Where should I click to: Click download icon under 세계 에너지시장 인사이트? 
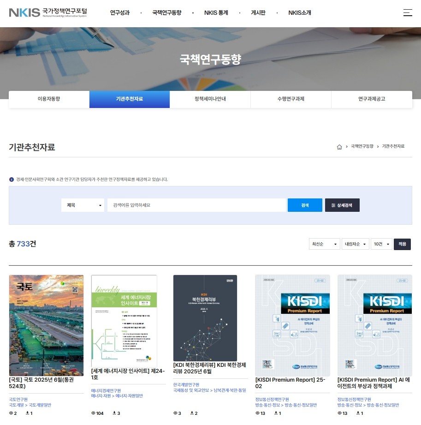pos(114,413)
